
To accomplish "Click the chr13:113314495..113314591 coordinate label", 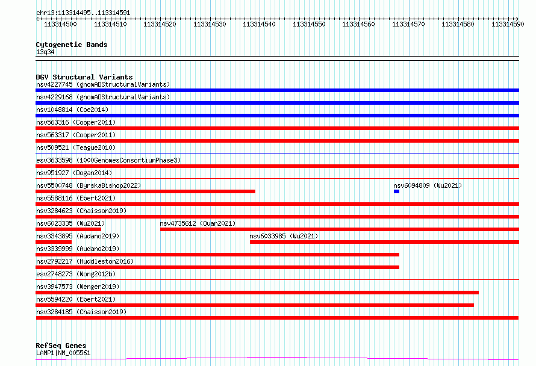I will click(83, 13).
